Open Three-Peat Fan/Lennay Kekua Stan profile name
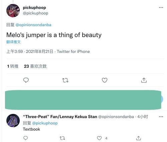The image size is (167, 142). pyautogui.click(x=60, y=117)
